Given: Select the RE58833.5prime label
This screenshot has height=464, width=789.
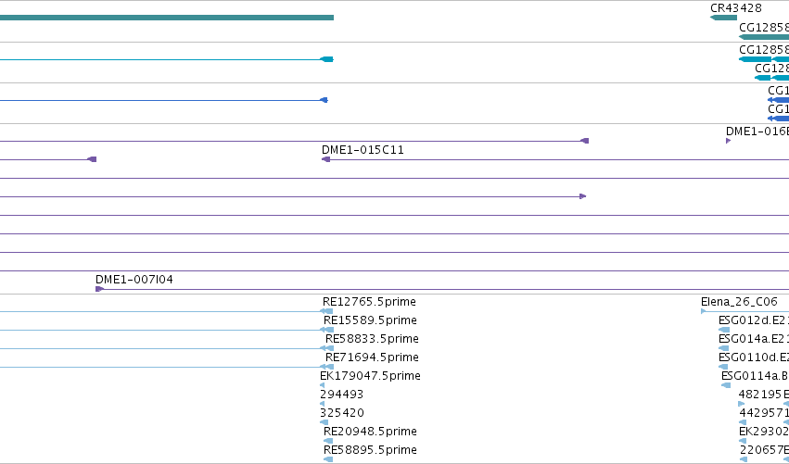Looking at the screenshot, I should coord(372,339).
